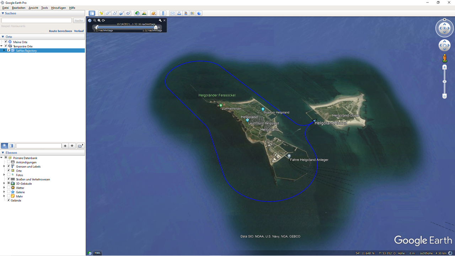The image size is (455, 256).
Task: Toggle the sunlight across landscape icon
Action: pyautogui.click(x=144, y=14)
